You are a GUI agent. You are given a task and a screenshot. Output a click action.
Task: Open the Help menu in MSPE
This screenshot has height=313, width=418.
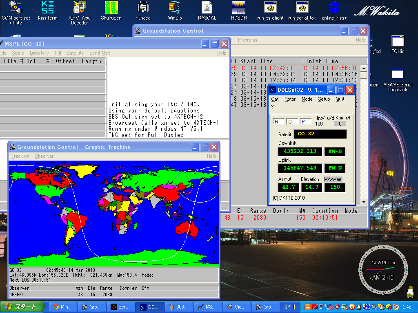click(222, 53)
